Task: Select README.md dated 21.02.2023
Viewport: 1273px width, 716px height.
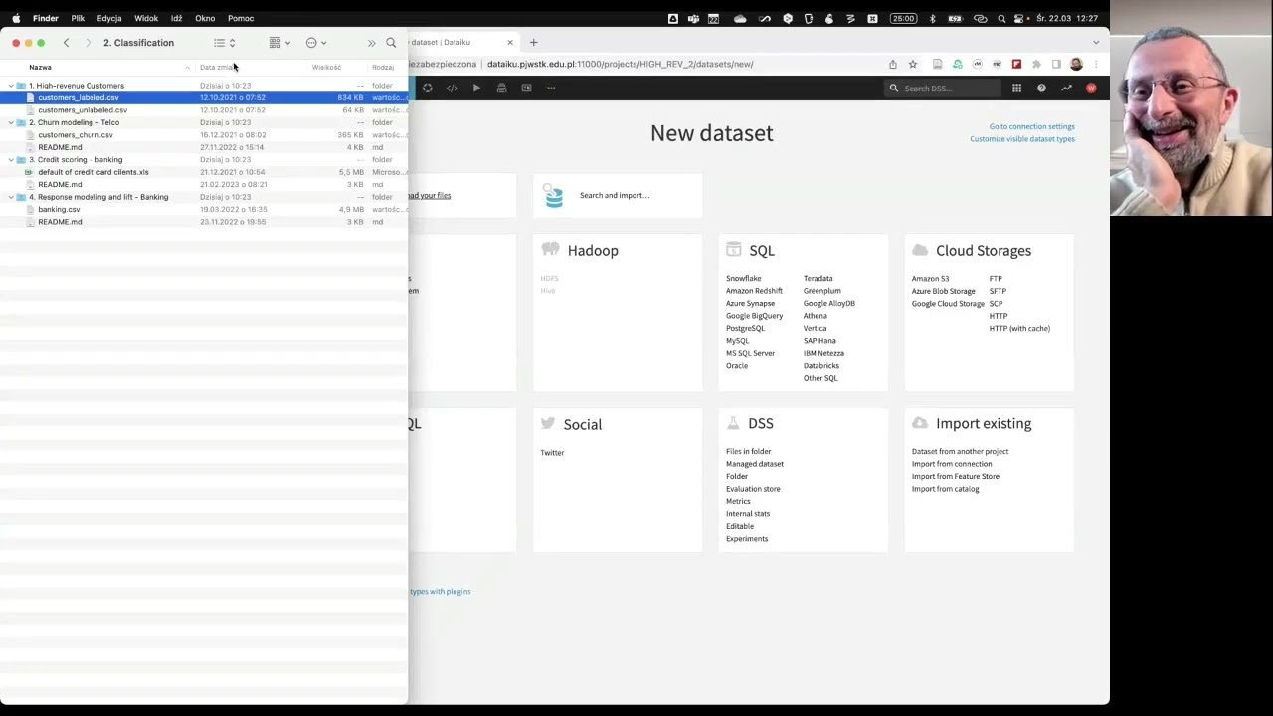Action: click(x=204, y=184)
